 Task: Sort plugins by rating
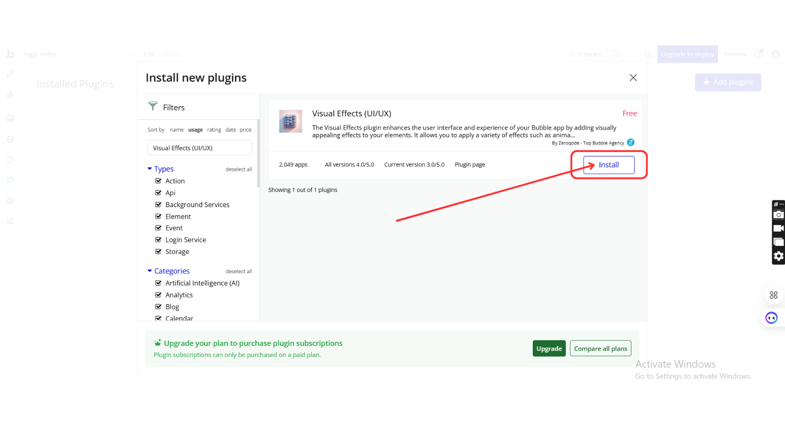click(214, 130)
